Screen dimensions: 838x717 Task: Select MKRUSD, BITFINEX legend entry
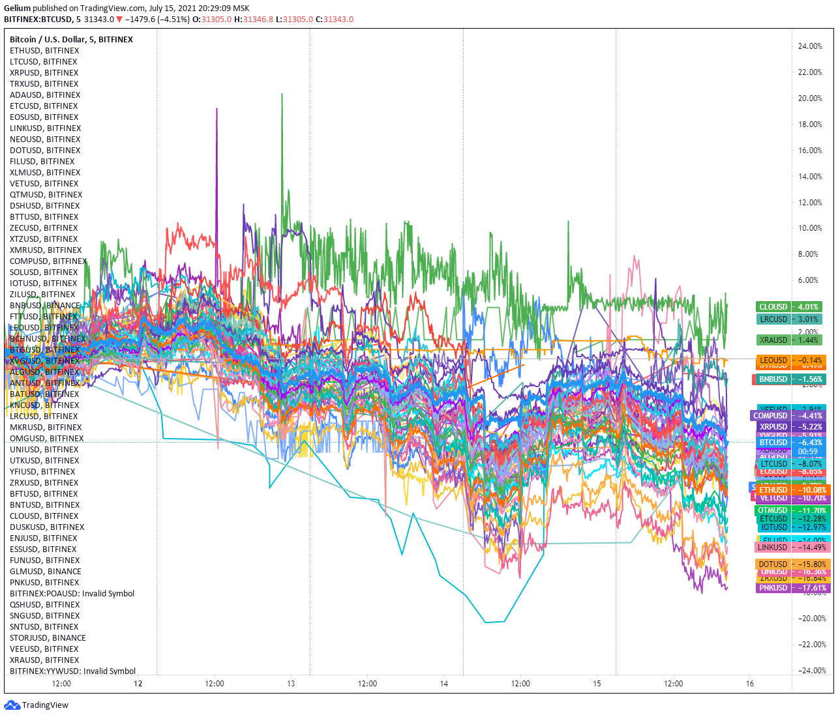point(46,428)
